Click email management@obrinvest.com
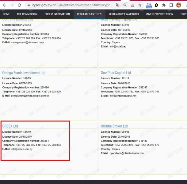Viewport: 187px width, 184px height. point(27,42)
